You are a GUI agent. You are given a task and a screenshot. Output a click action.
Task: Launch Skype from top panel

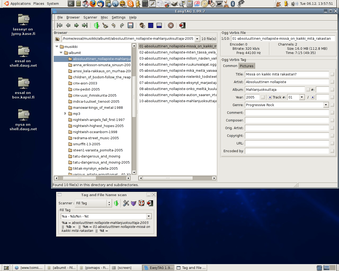(130, 3)
